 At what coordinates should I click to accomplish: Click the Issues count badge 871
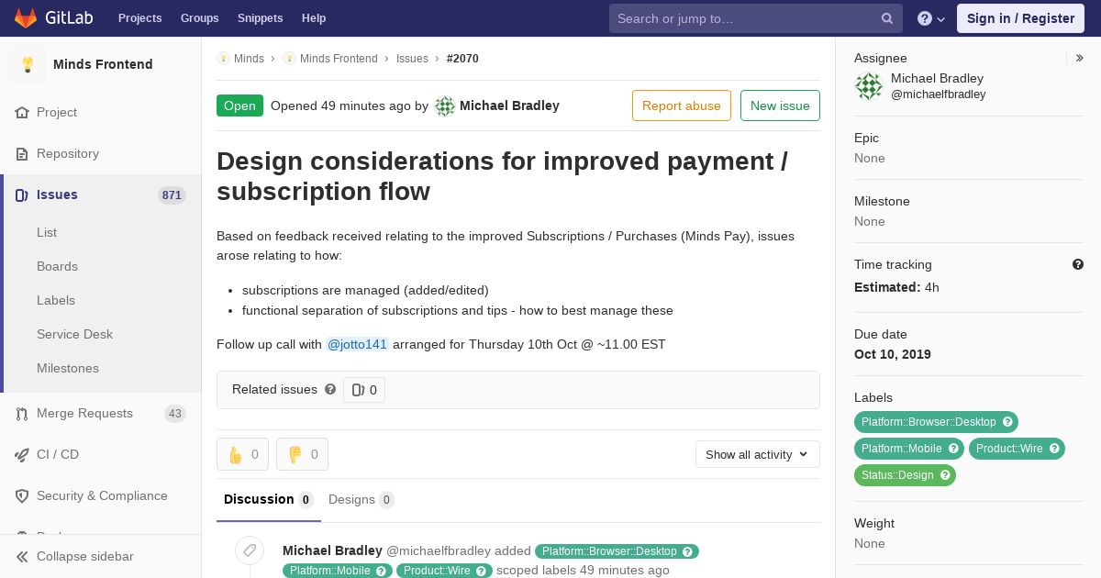pyautogui.click(x=172, y=195)
